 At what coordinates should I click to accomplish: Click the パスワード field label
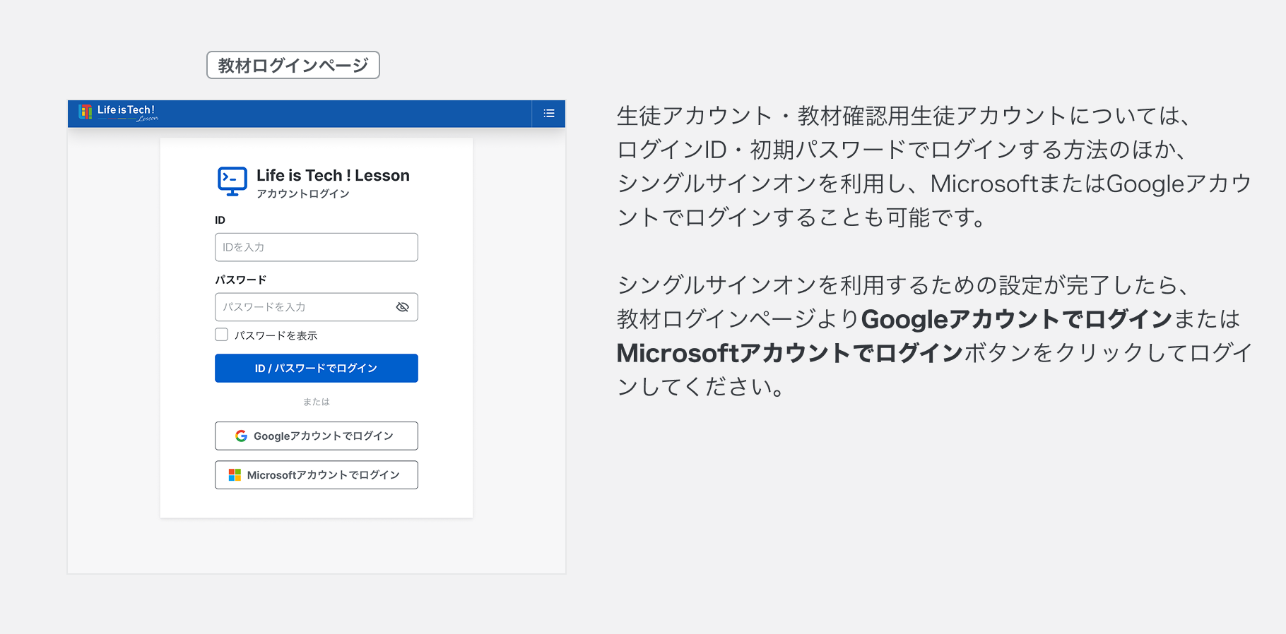241,280
